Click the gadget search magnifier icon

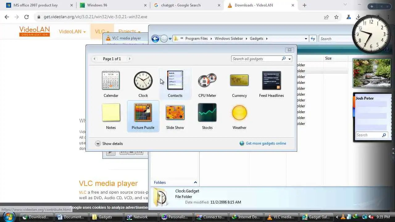coord(284,59)
